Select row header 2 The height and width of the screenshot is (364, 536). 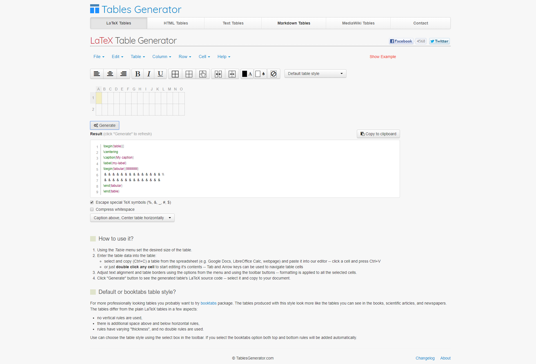click(93, 109)
